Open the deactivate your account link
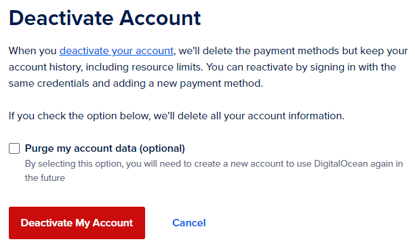This screenshot has height=246, width=415. click(x=117, y=51)
